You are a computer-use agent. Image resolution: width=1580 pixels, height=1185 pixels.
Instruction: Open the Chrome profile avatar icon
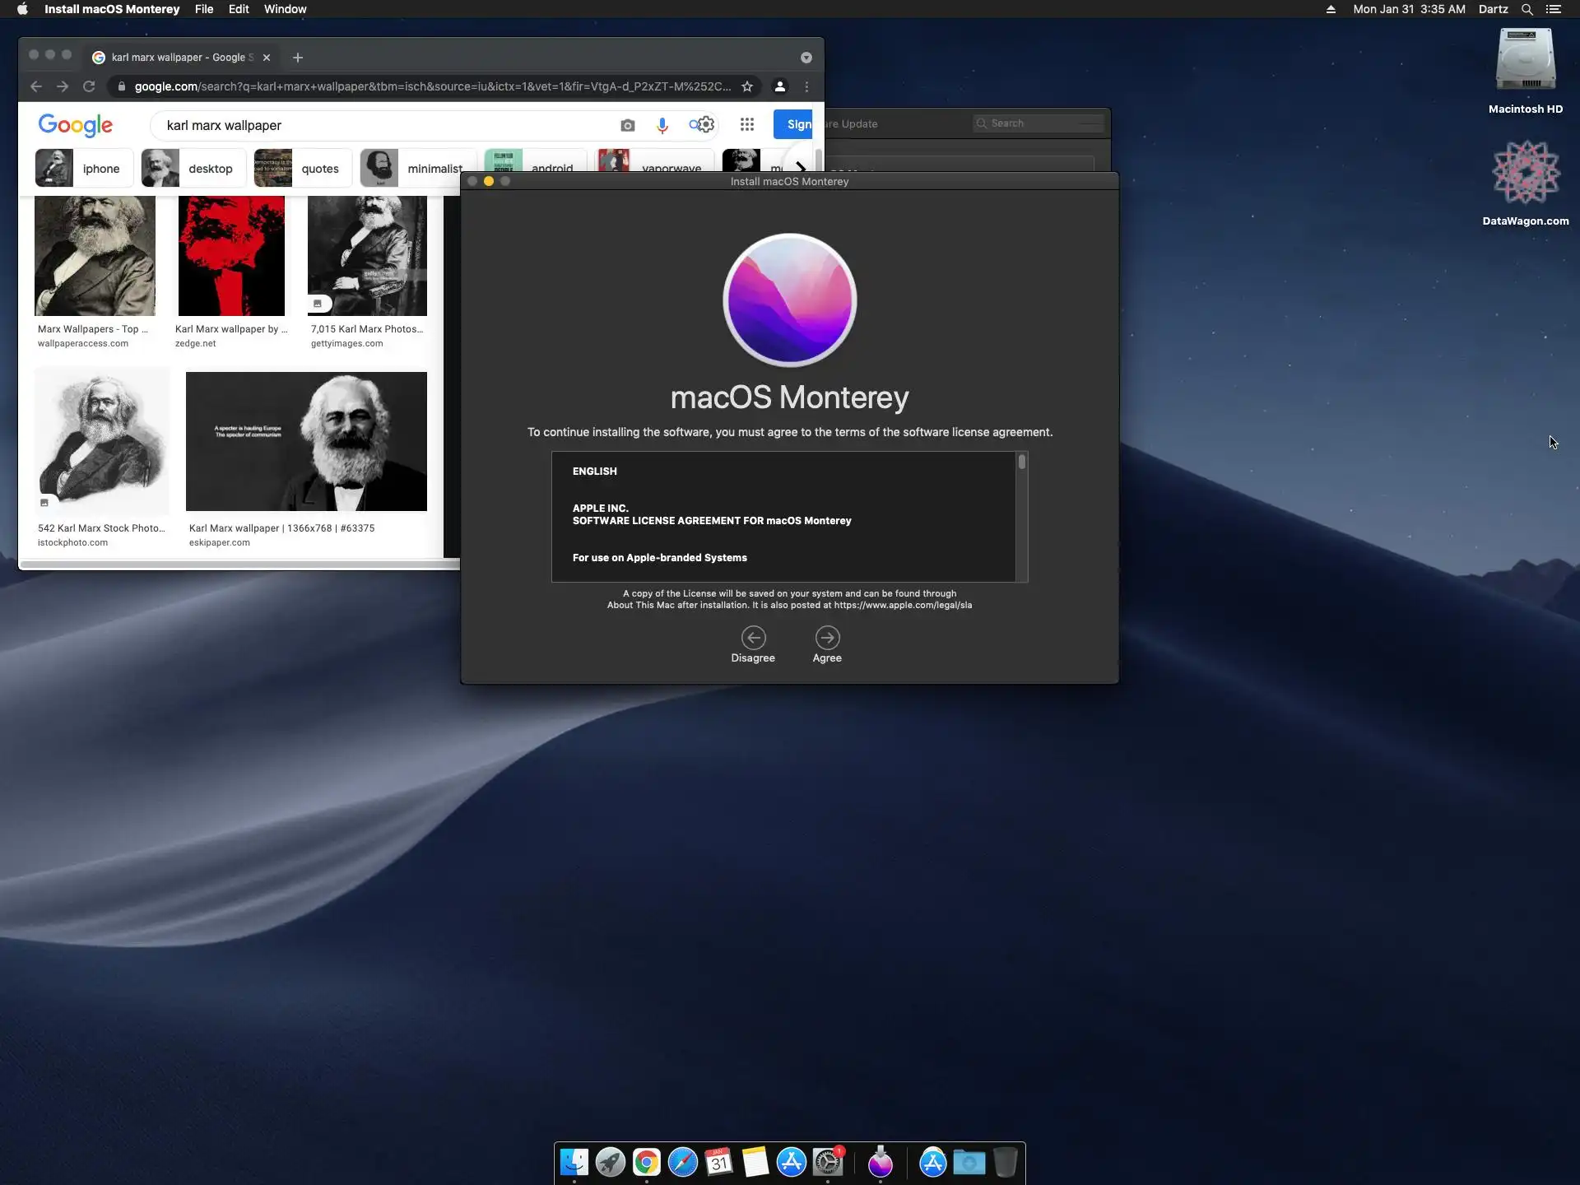[x=780, y=86]
